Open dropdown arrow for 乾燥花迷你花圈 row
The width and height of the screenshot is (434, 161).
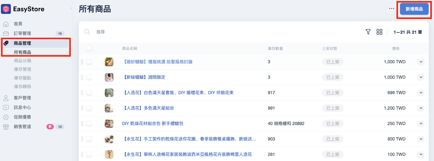click(x=421, y=139)
